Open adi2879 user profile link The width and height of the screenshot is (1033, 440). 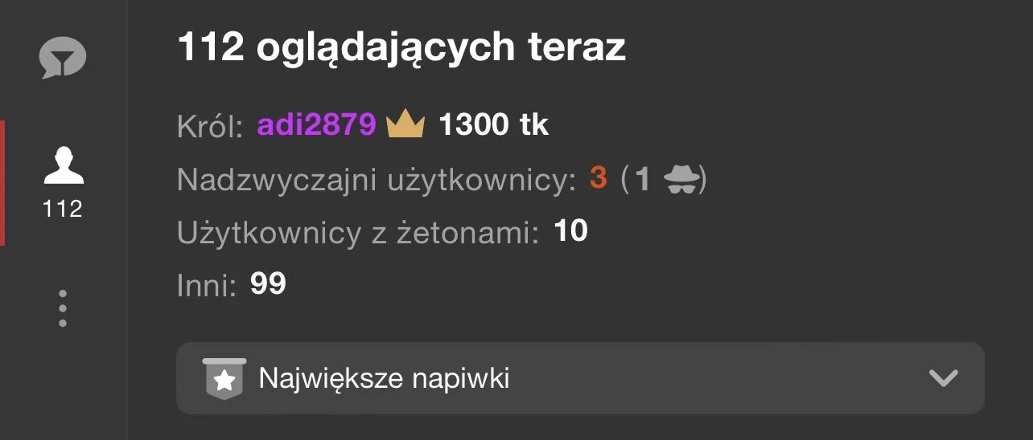click(317, 124)
